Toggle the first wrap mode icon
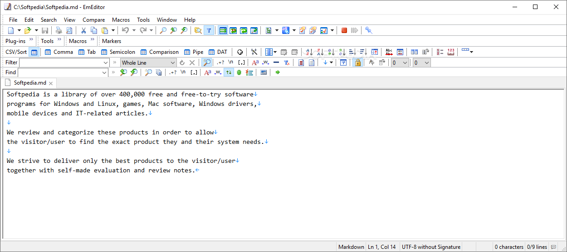Image resolution: width=567 pixels, height=252 pixels. pyautogui.click(x=223, y=30)
